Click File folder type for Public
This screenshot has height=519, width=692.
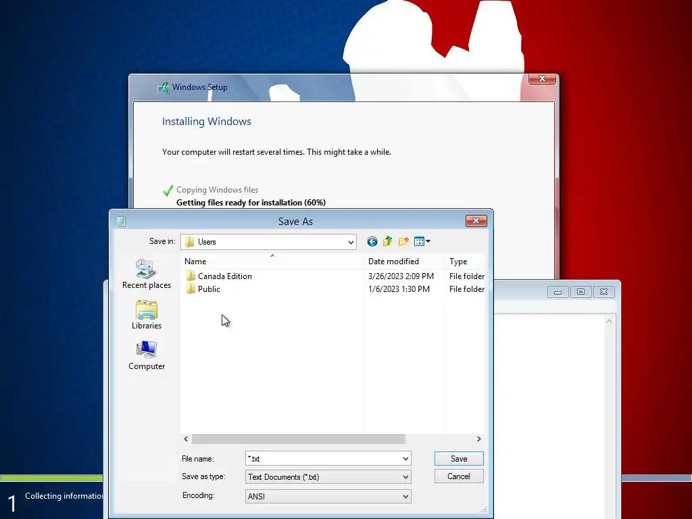pyautogui.click(x=466, y=289)
